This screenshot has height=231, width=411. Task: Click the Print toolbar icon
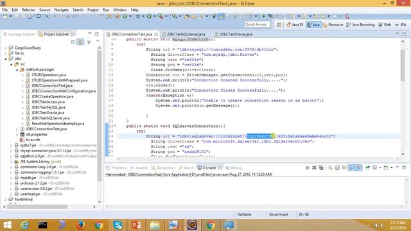pos(30,16)
